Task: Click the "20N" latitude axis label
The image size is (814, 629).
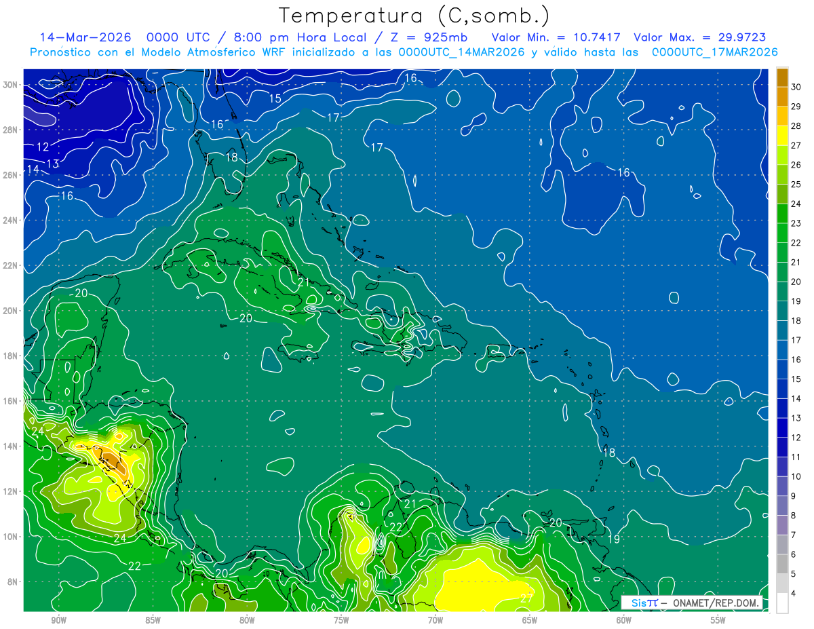Action: click(10, 311)
